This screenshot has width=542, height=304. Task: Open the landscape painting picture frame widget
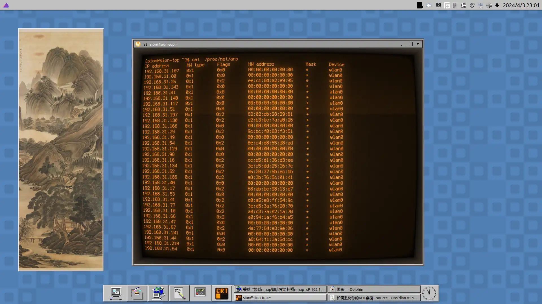click(x=61, y=149)
